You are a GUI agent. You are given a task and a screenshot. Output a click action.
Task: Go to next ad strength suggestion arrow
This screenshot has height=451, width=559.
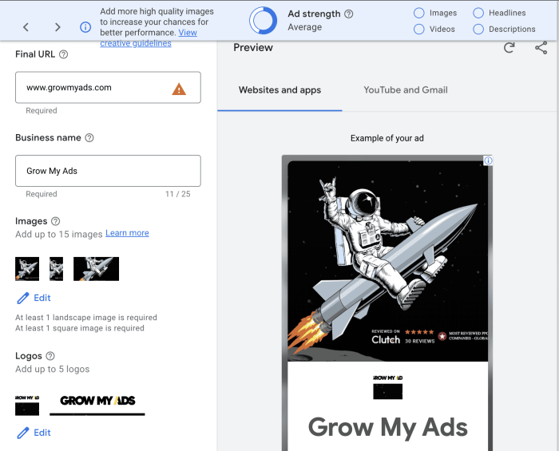click(x=57, y=27)
